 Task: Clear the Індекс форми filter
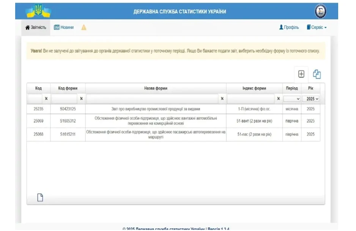(x=278, y=99)
